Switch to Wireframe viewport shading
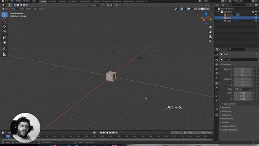 tap(200, 9)
